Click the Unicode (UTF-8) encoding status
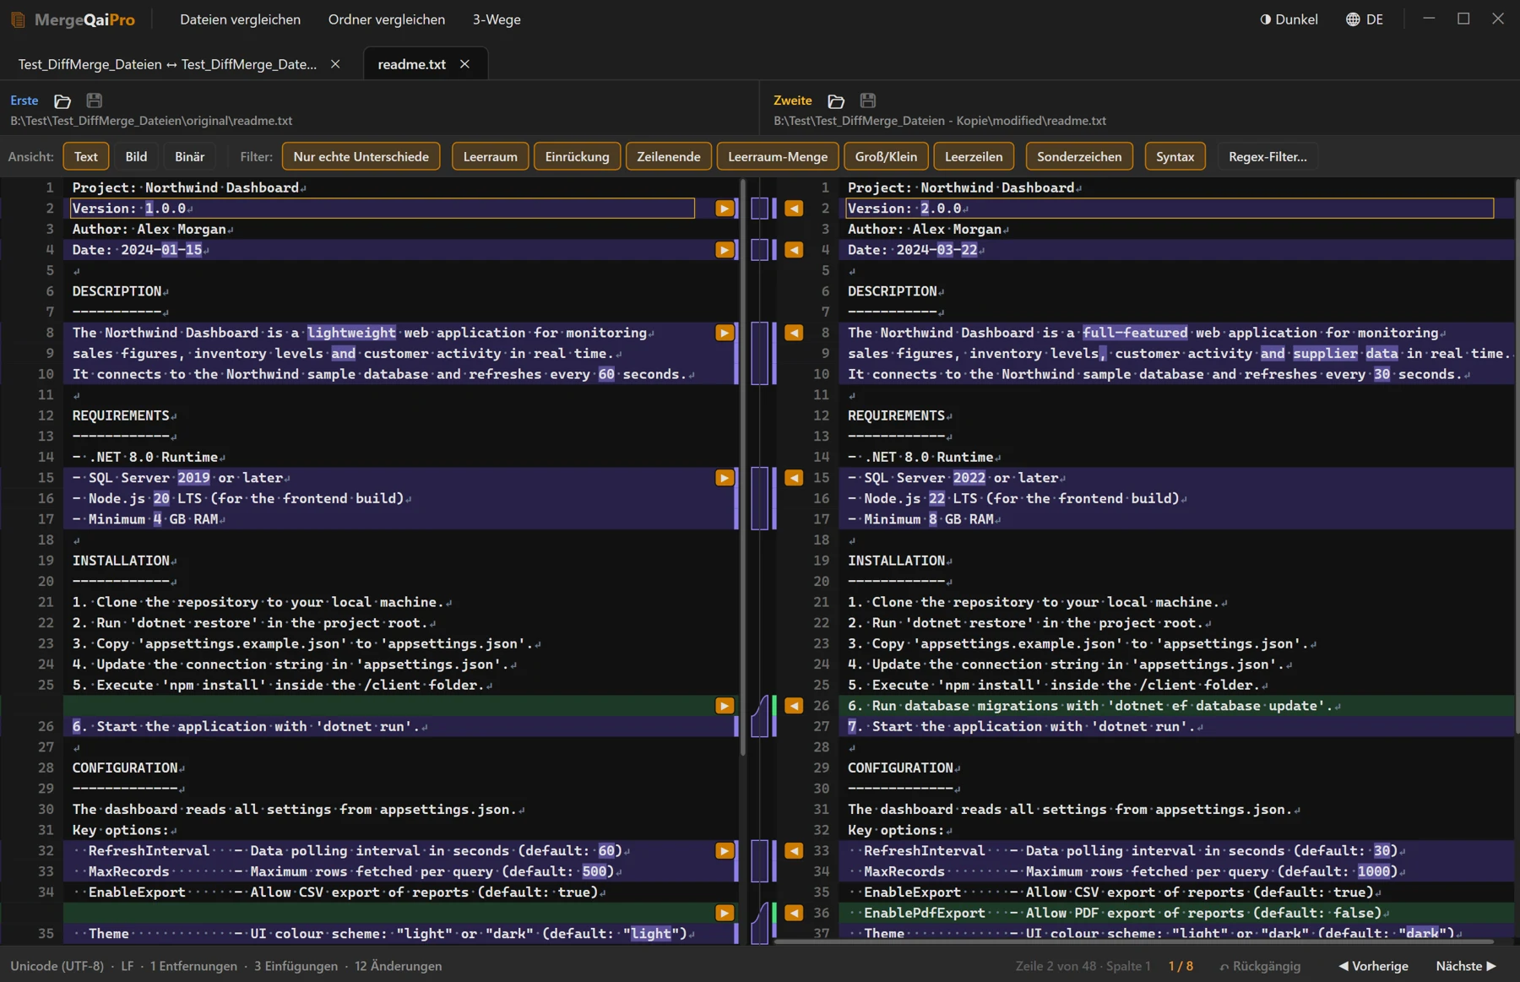1520x982 pixels. (57, 966)
